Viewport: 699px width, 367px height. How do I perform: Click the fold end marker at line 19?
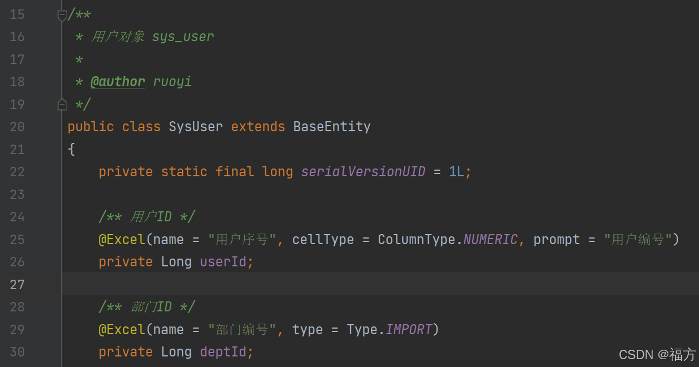[62, 105]
